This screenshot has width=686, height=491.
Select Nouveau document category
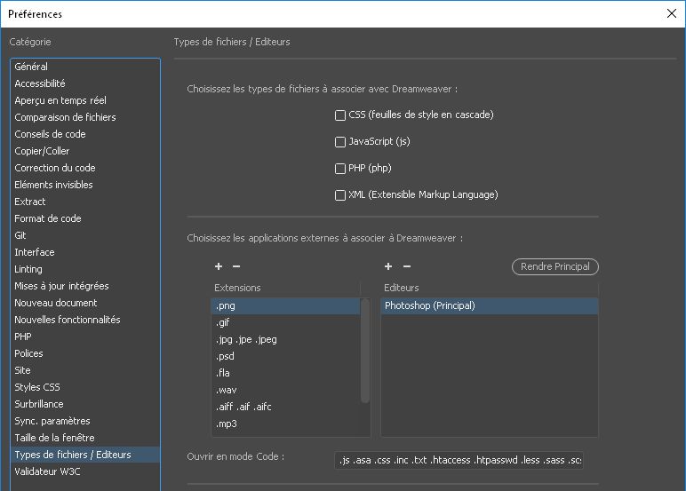point(85,303)
